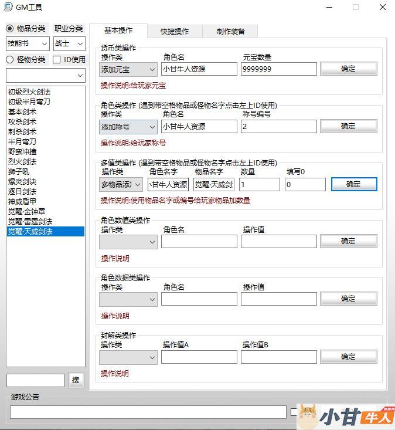Viewport: 395px width, 430px height.
Task: Click the GM工具 app icon in title bar
Action: coord(8,8)
